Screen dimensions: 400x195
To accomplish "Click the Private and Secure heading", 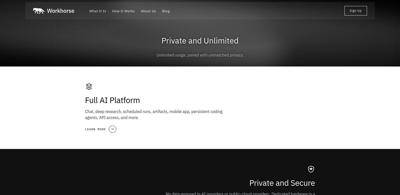I will click(x=282, y=183).
